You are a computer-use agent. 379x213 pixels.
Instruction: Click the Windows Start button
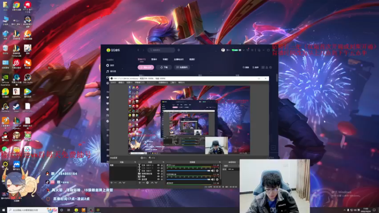point(3,210)
